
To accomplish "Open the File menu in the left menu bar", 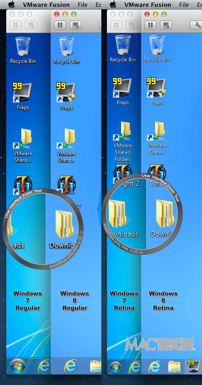I will click(x=82, y=5).
